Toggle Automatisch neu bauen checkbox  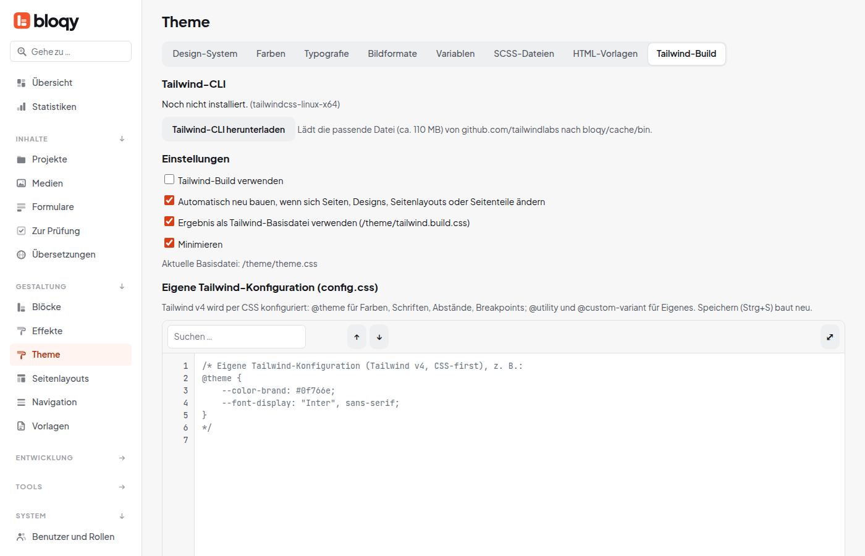[x=169, y=200]
